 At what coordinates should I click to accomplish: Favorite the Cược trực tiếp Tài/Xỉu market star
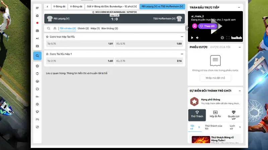[47, 37]
